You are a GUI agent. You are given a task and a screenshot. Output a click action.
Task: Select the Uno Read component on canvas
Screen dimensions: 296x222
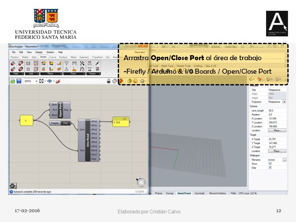88,140
